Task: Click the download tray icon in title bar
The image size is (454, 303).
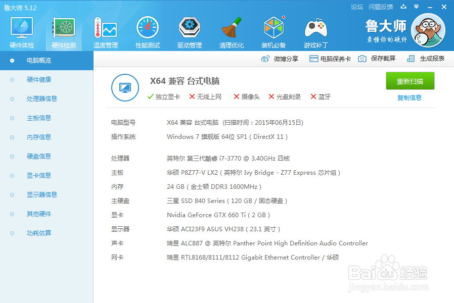Action: pyautogui.click(x=403, y=7)
